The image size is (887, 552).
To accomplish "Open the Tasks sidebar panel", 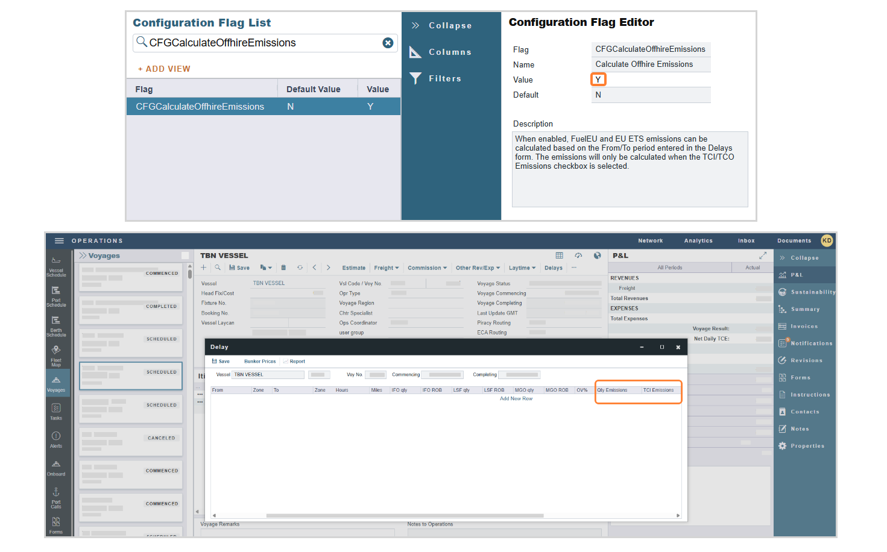I will 56,409.
